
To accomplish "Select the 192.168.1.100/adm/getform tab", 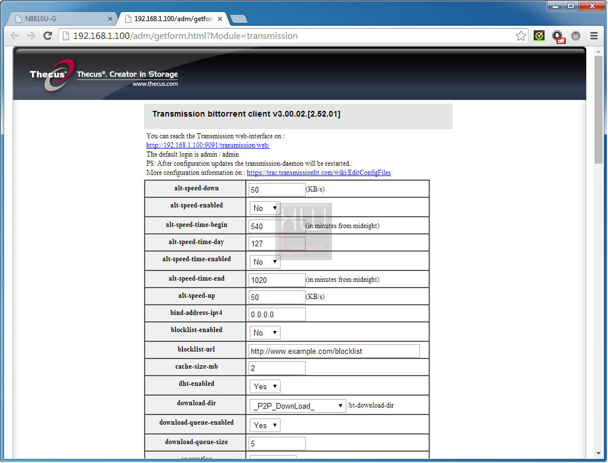I will point(173,19).
